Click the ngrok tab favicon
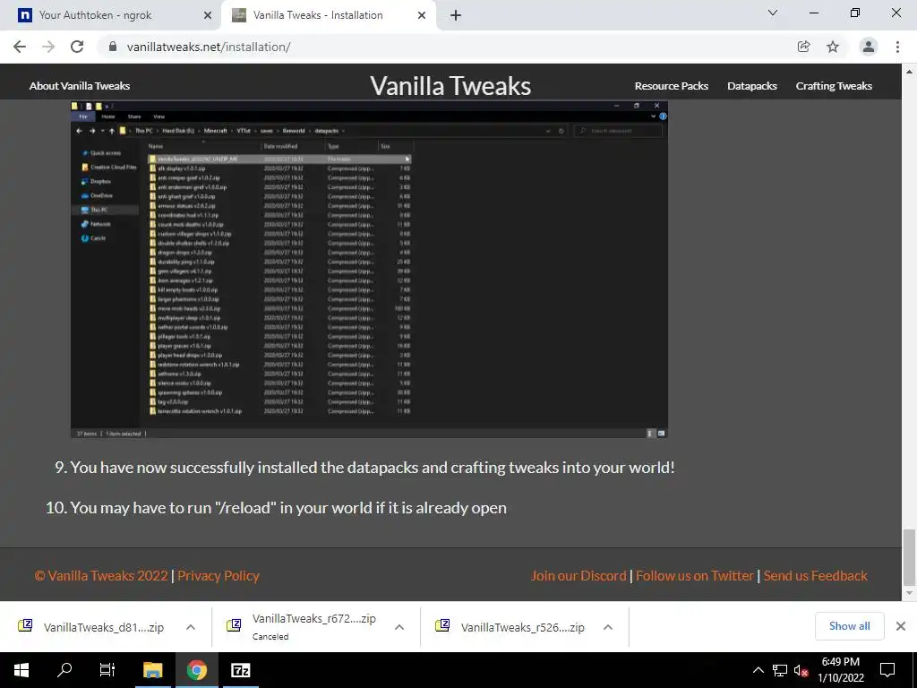 pos(24,15)
